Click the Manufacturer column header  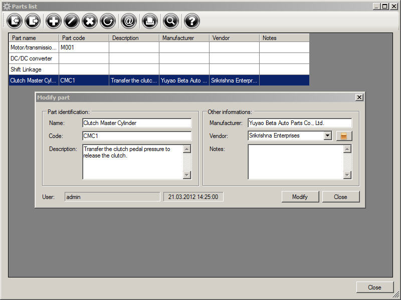(184, 38)
